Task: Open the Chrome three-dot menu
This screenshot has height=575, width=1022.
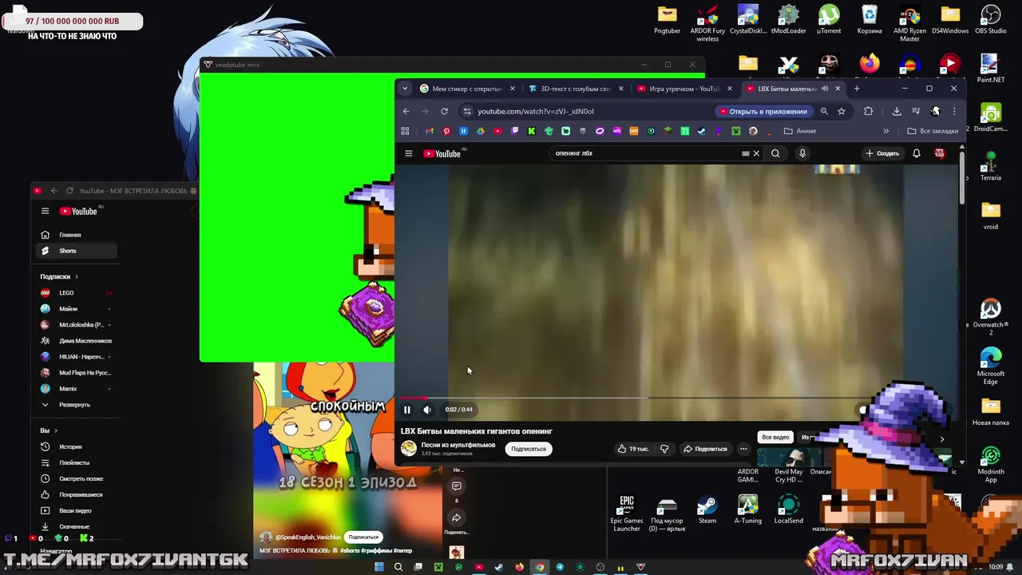Action: [954, 111]
